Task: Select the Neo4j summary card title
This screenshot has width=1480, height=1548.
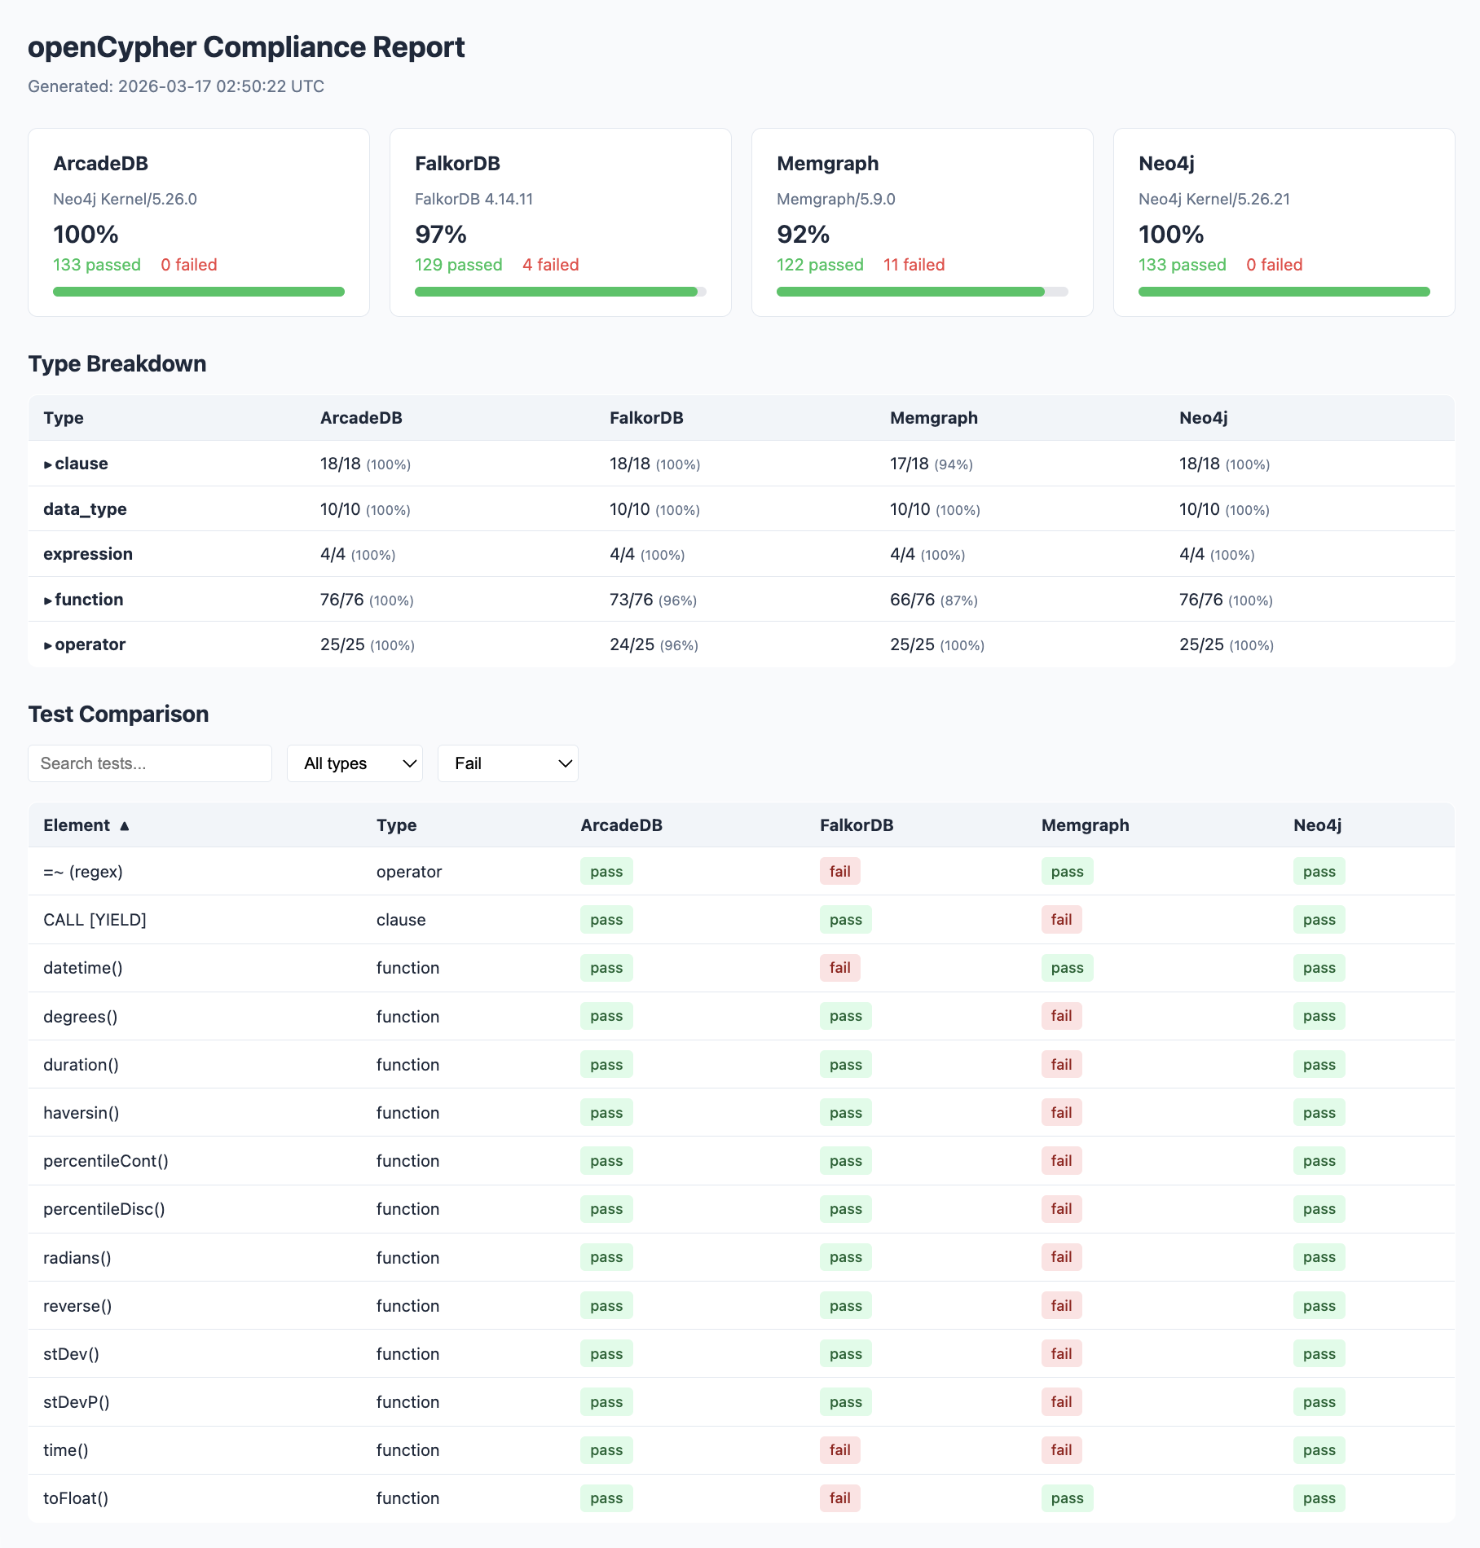Action: point(1166,164)
